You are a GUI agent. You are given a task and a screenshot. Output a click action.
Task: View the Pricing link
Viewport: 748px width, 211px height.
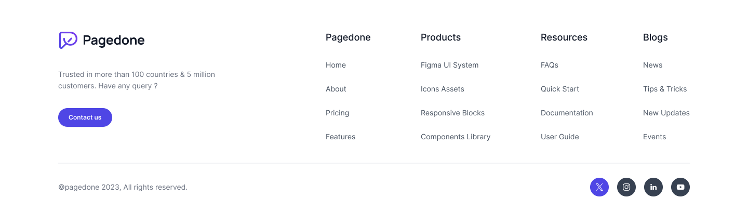click(337, 113)
